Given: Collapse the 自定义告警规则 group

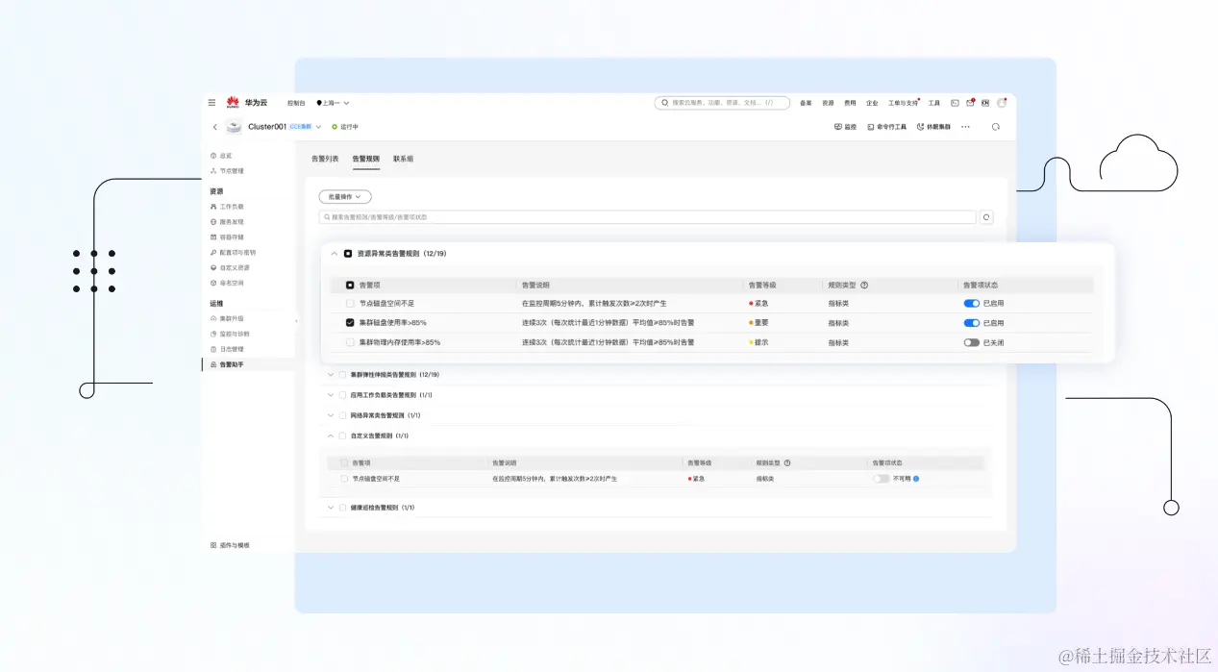Looking at the screenshot, I should tap(331, 436).
